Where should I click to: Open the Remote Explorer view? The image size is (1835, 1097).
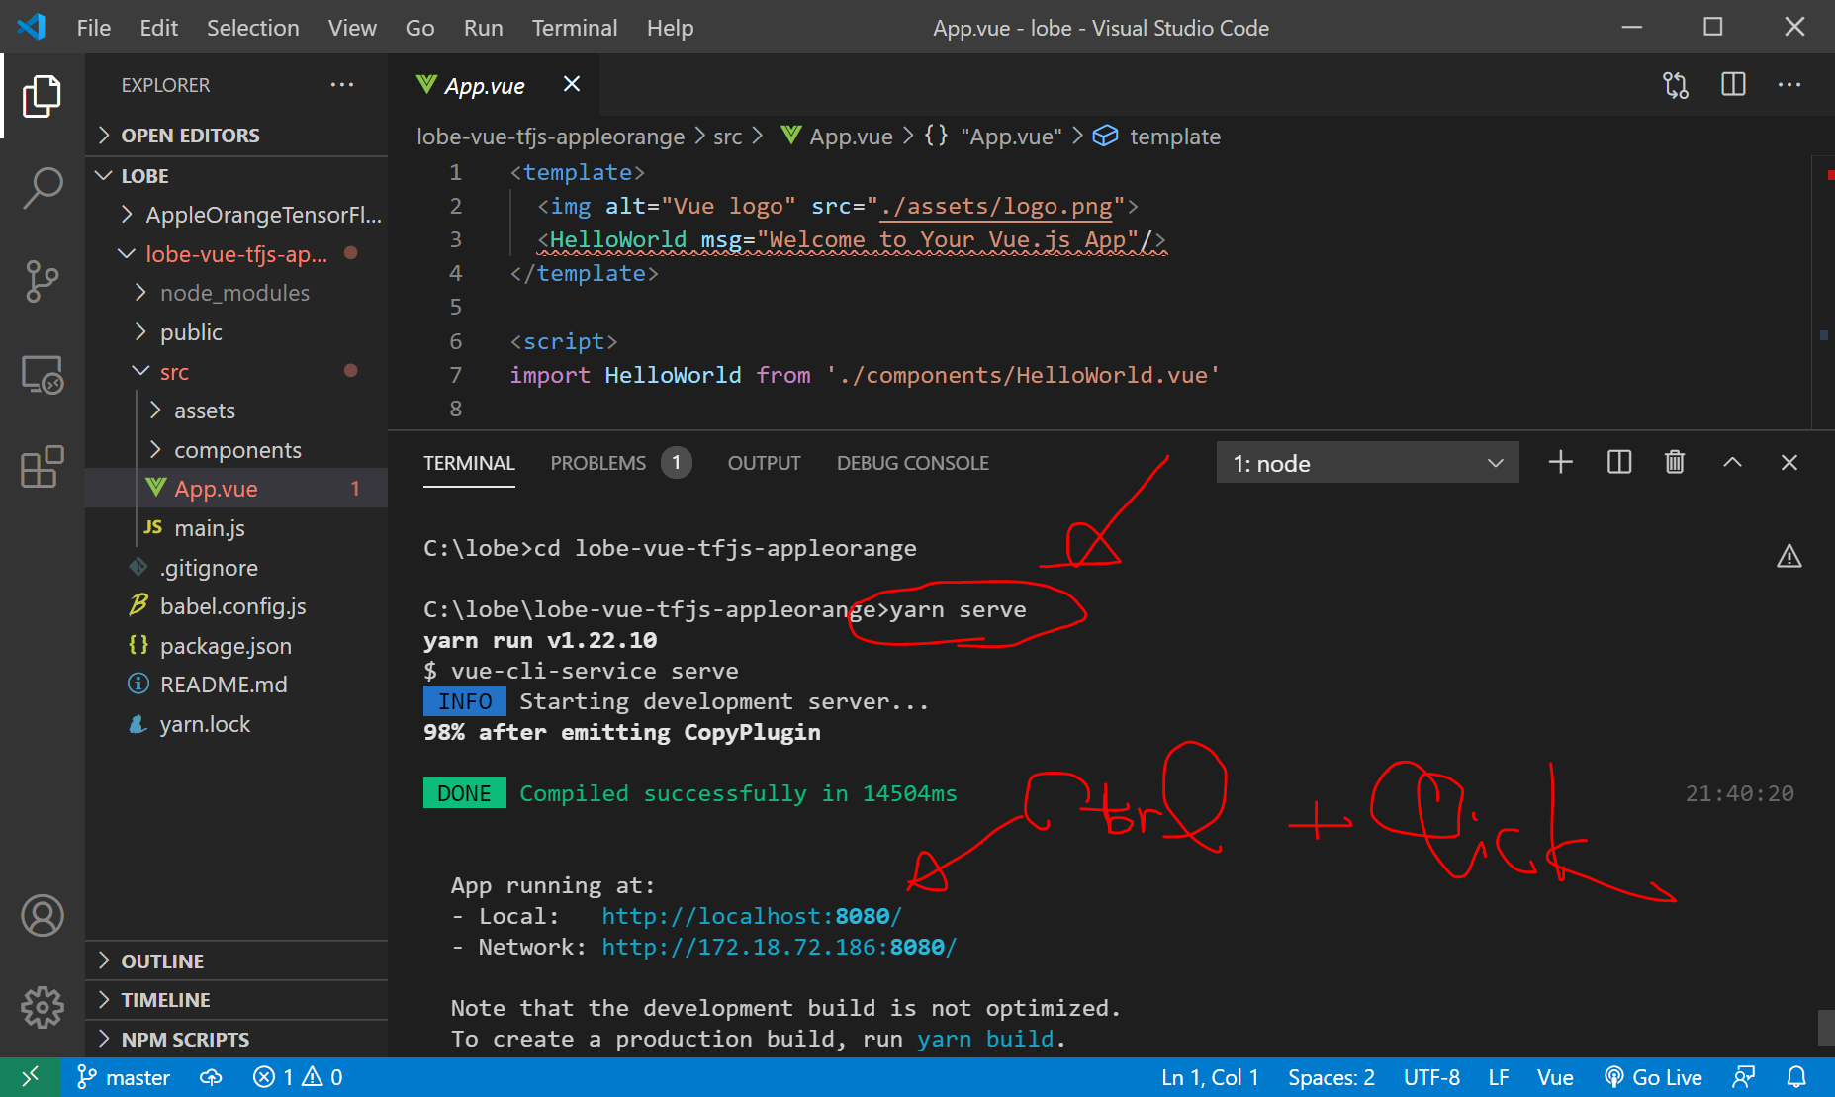[42, 375]
